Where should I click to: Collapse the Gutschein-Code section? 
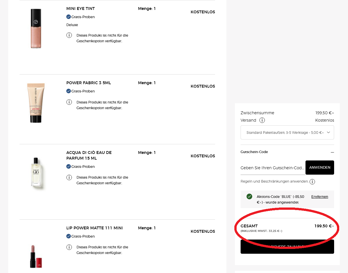332,152
